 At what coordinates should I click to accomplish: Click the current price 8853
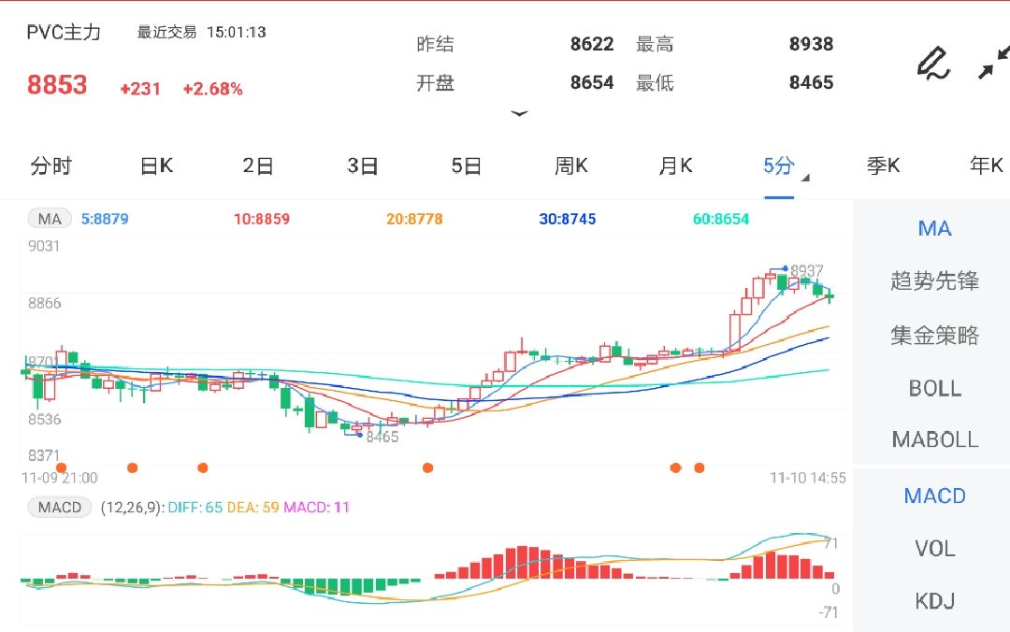[x=57, y=85]
